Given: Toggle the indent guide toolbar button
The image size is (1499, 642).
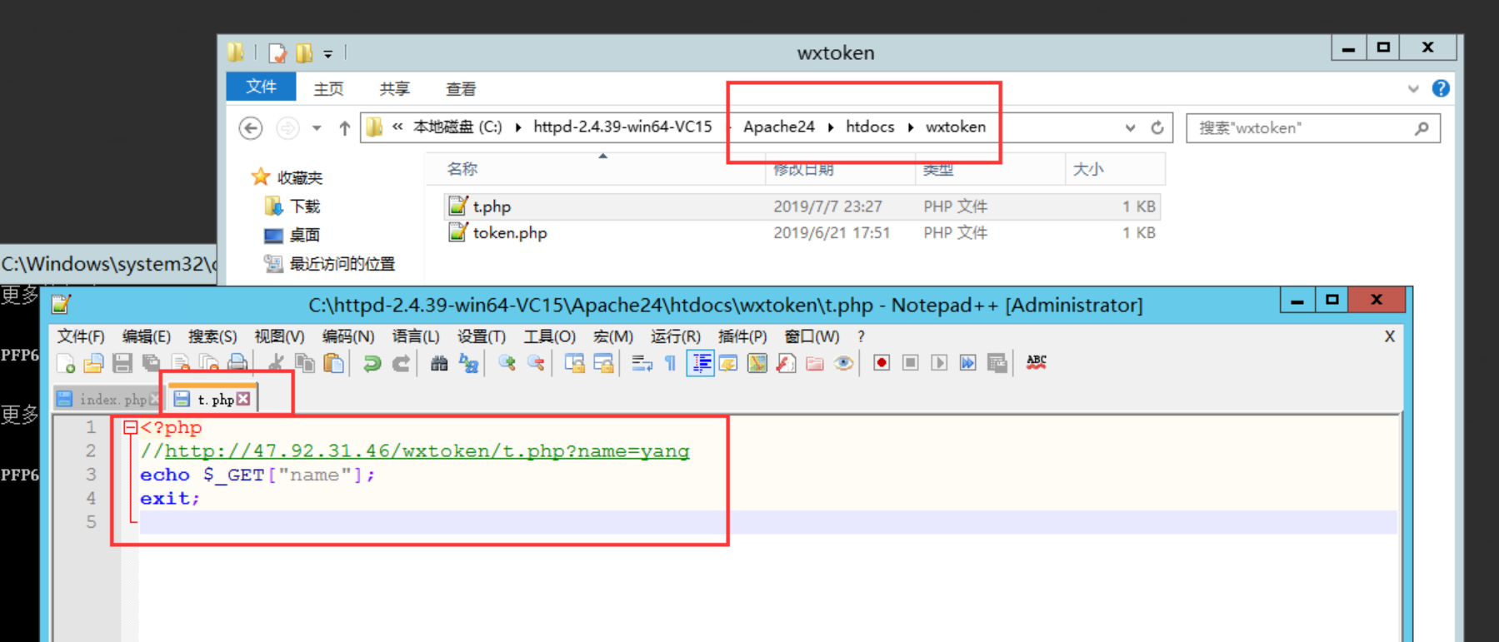Looking at the screenshot, I should click(701, 363).
